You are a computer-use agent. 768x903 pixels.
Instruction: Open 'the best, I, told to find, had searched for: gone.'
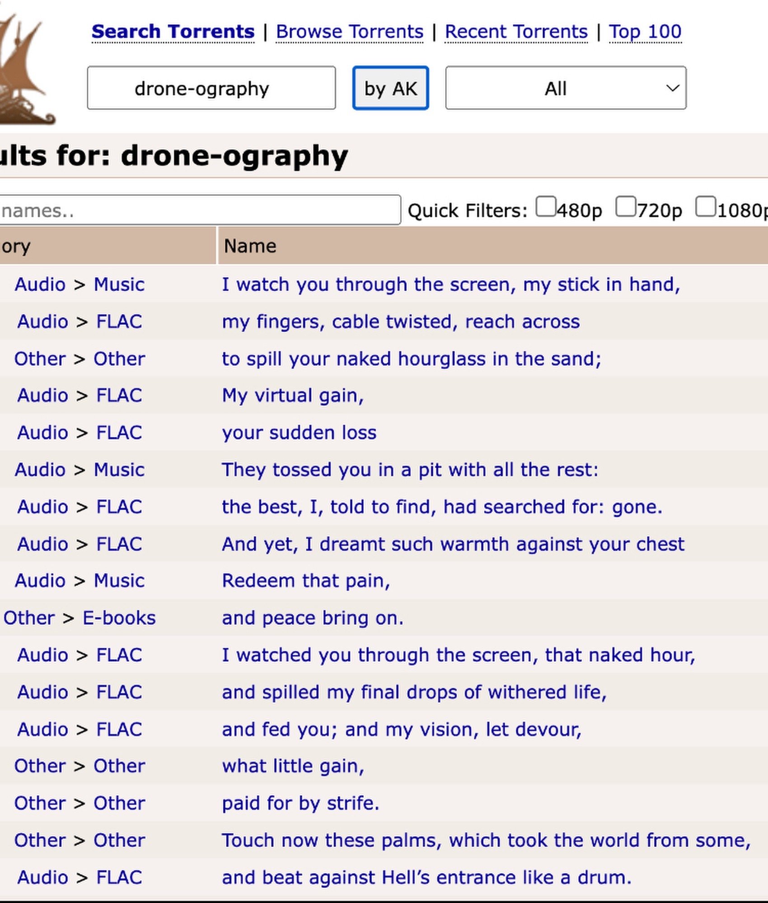pyautogui.click(x=442, y=507)
